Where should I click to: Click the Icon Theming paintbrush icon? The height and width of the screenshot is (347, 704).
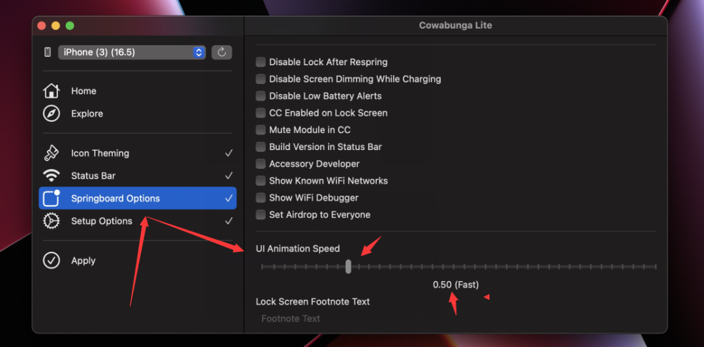click(51, 153)
